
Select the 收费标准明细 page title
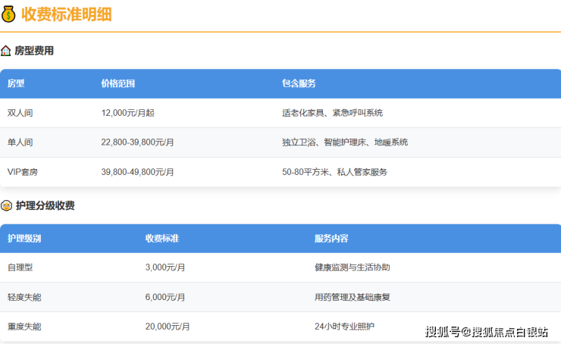tap(66, 14)
